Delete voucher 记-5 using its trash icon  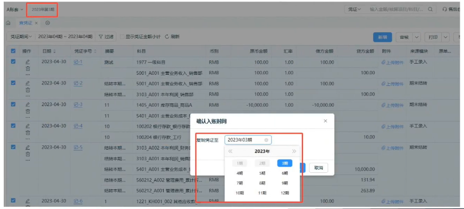click(x=28, y=154)
